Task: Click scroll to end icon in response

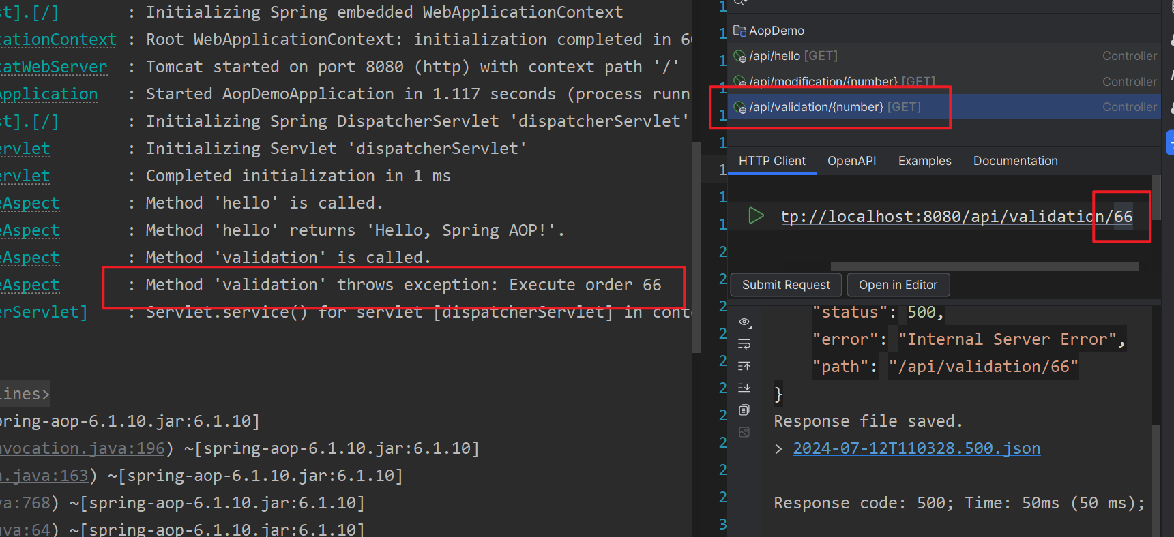Action: click(x=744, y=388)
